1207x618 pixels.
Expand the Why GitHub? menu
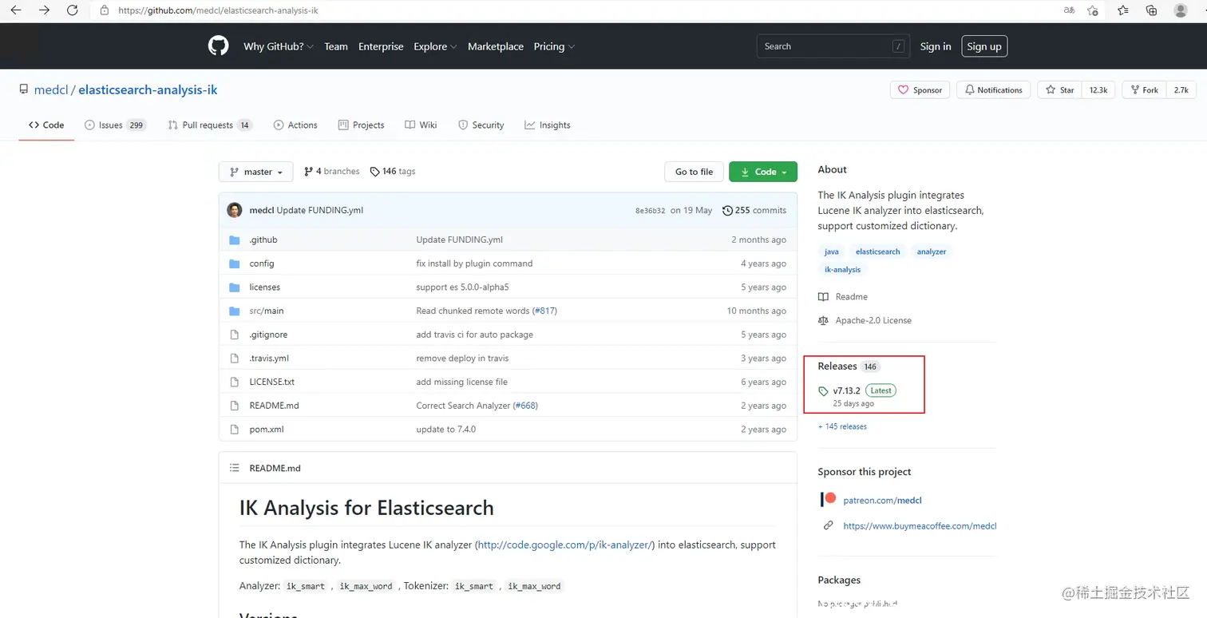(x=278, y=46)
